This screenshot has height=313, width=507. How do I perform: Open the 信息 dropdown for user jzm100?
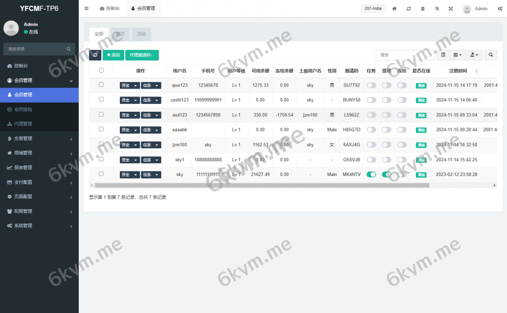[151, 145]
